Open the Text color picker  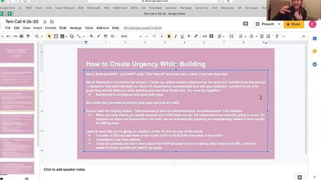[x=189, y=36]
